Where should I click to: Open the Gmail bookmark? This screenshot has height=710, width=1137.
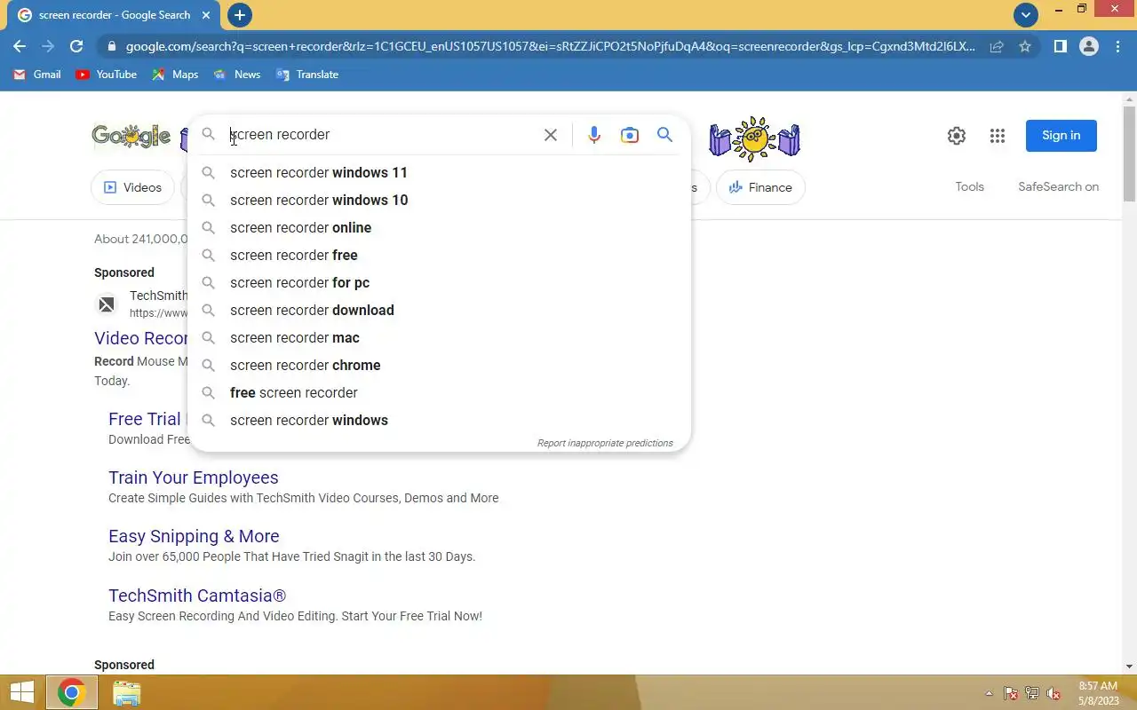click(x=37, y=75)
